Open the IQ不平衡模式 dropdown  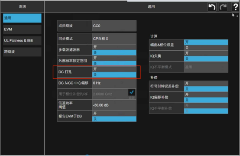coord(206,67)
